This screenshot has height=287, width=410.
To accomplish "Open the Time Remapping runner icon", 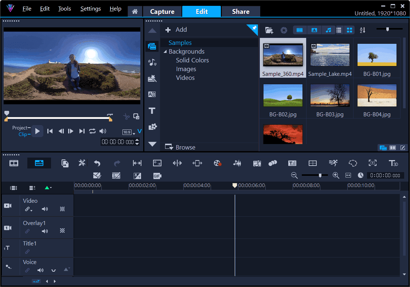I will click(x=333, y=163).
